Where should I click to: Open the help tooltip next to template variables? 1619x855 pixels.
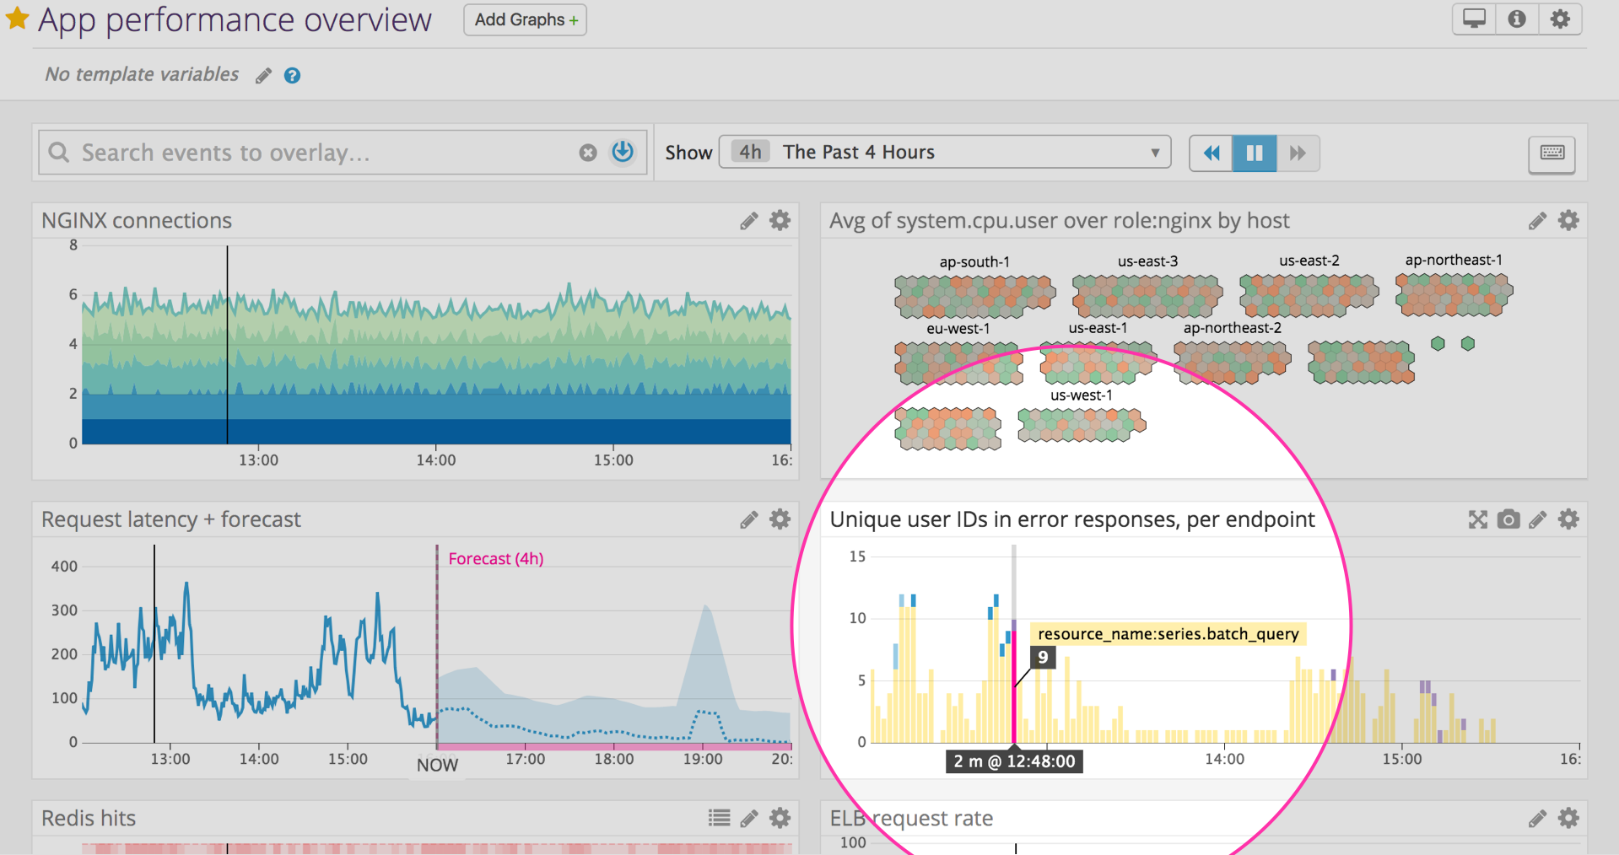click(292, 75)
